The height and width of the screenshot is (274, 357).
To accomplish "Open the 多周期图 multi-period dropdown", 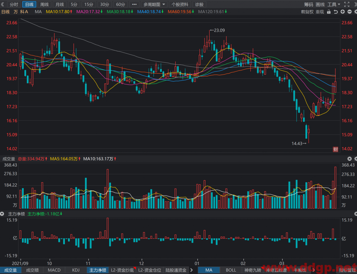I will [x=154, y=4].
